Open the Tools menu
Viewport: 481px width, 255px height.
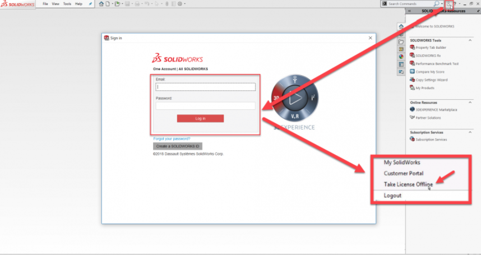click(x=67, y=4)
